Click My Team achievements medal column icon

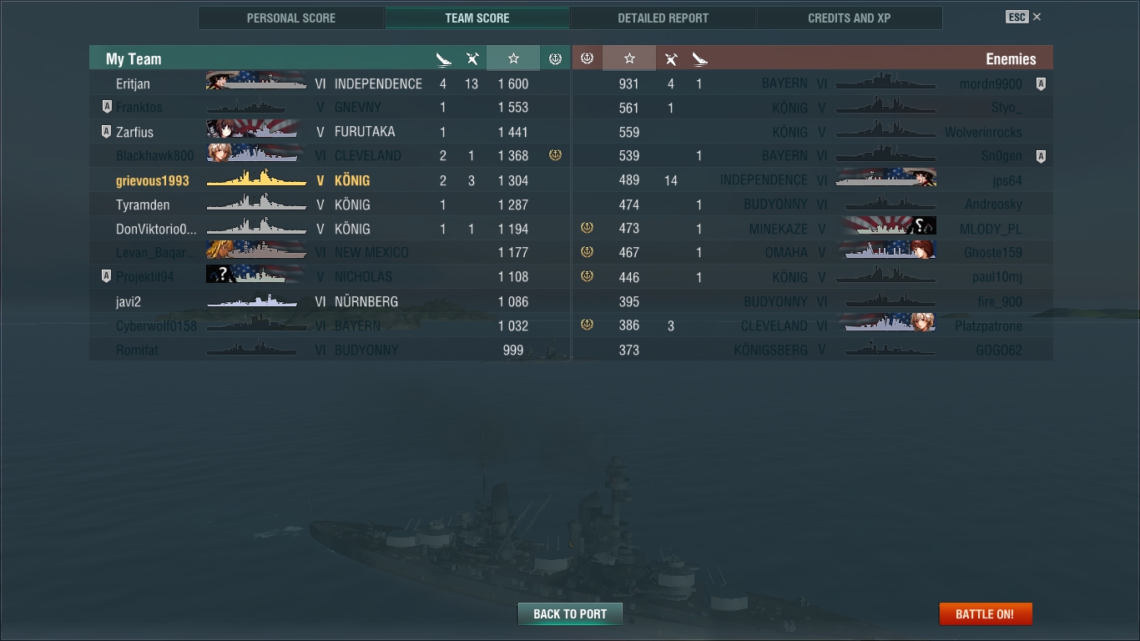pos(555,58)
